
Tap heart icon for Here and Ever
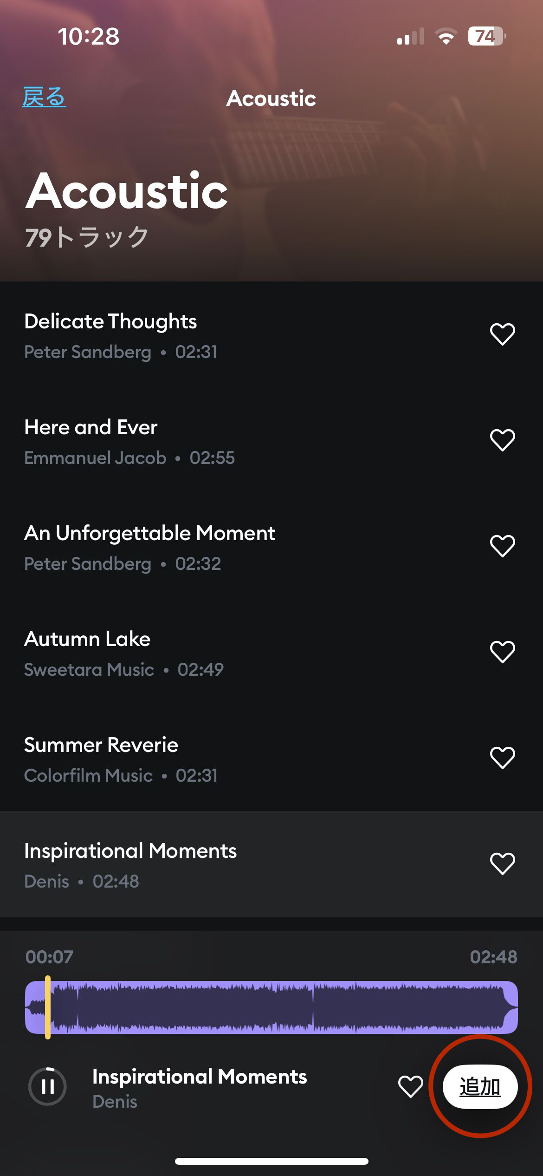[x=502, y=440]
